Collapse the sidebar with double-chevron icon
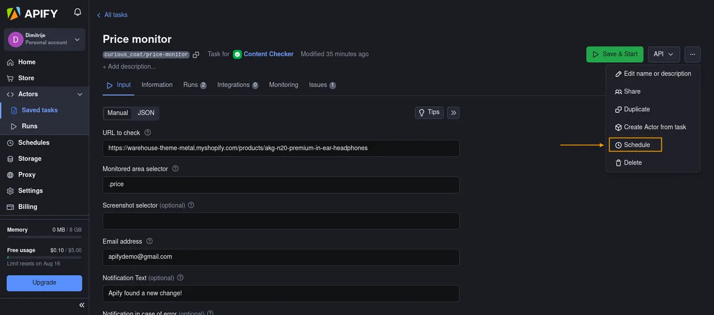 (x=81, y=306)
